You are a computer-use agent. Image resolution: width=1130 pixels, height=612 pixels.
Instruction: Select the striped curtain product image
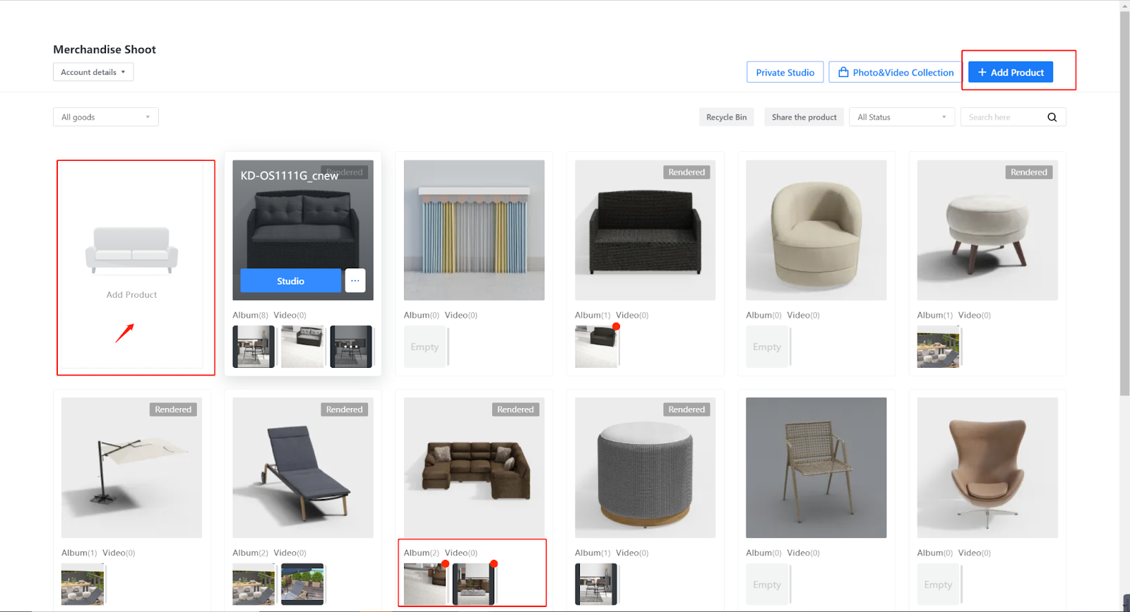pos(474,230)
